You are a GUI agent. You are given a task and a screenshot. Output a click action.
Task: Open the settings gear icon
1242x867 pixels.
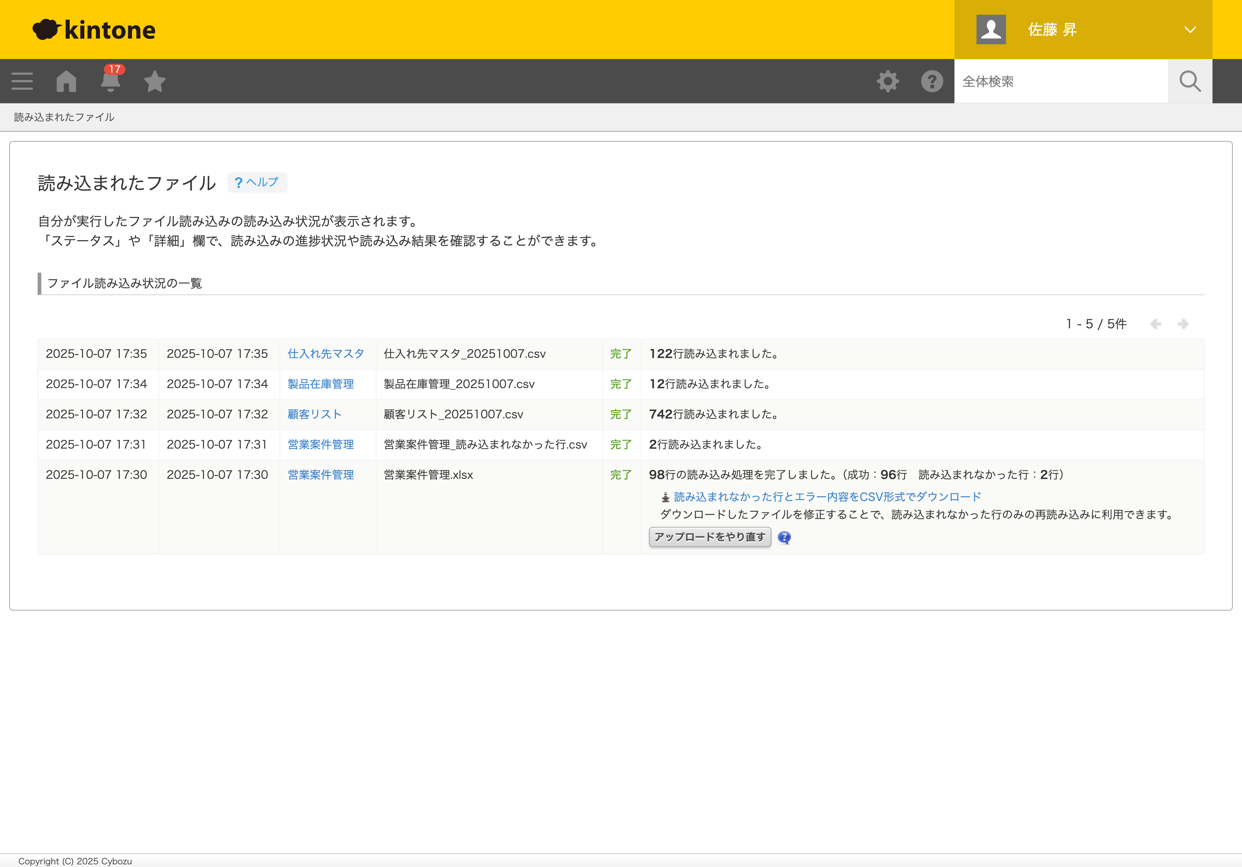coord(888,81)
